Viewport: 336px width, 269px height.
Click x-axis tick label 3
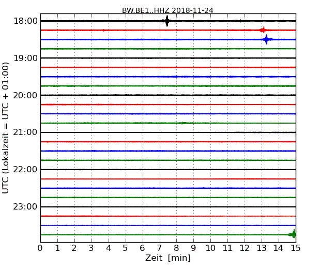point(91,248)
